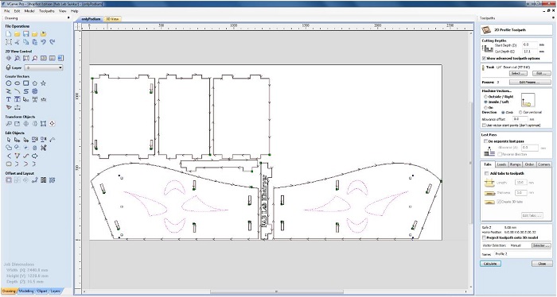Select the Rectangle drawing tool
Image resolution: width=557 pixels, height=297 pixels.
click(26, 83)
